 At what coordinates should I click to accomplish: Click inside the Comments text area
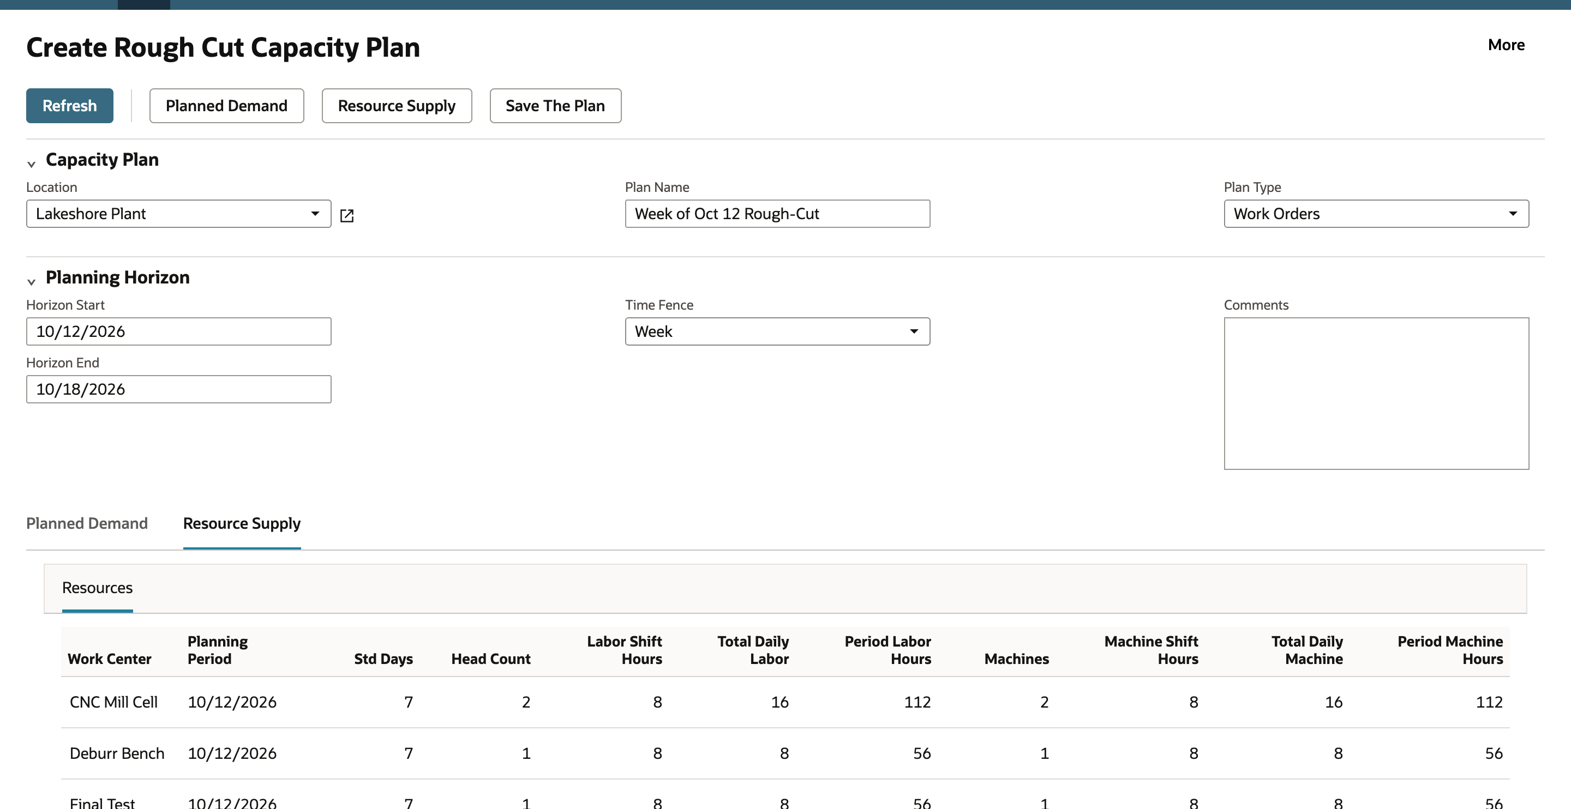tap(1376, 393)
